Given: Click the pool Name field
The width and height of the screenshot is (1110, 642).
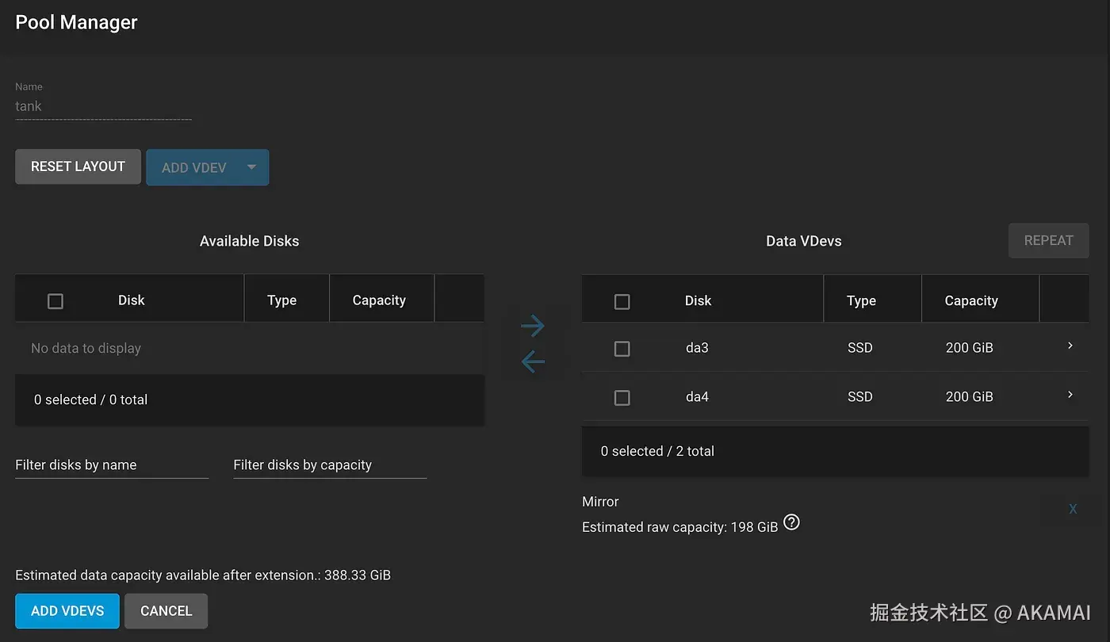Looking at the screenshot, I should (103, 106).
